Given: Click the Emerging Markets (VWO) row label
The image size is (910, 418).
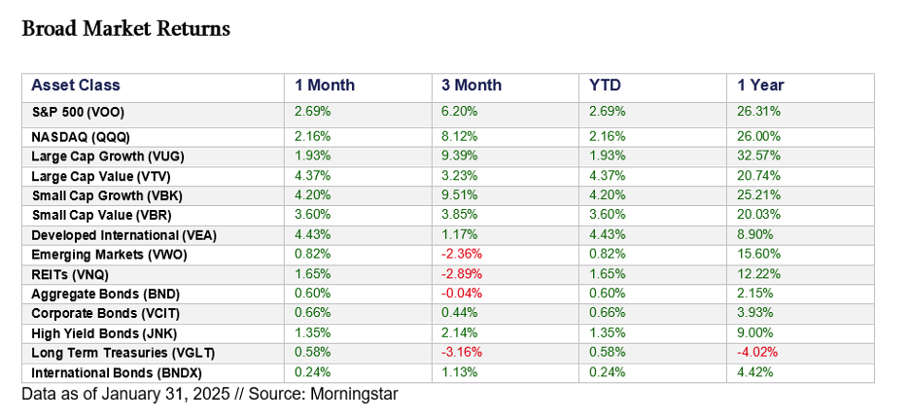Looking at the screenshot, I should tap(109, 255).
